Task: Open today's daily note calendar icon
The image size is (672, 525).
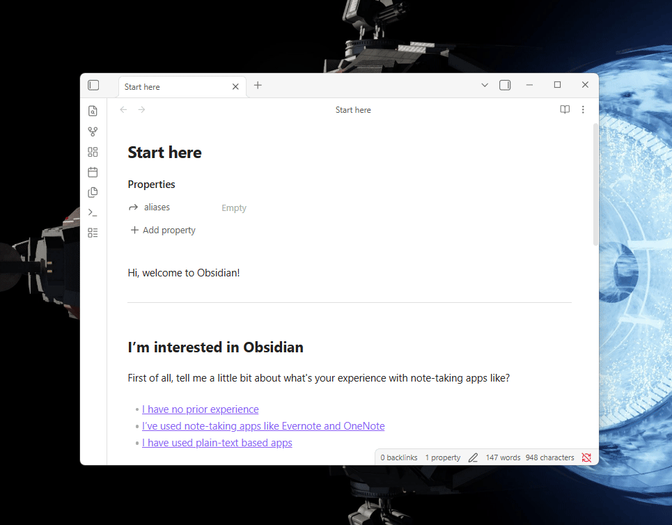Action: pyautogui.click(x=93, y=172)
